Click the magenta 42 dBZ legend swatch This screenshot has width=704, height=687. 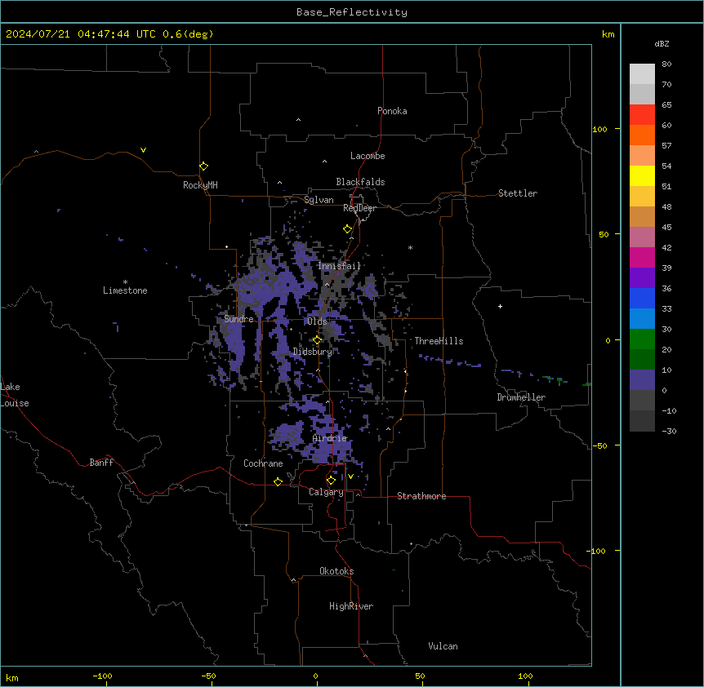coord(642,257)
